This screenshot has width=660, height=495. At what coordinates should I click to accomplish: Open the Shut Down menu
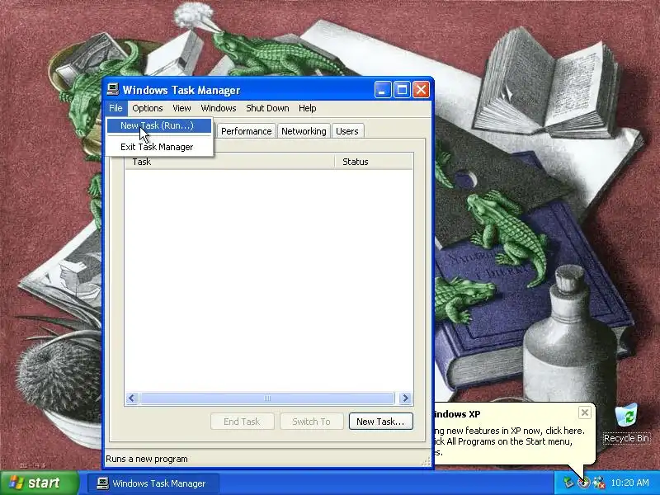(x=267, y=108)
